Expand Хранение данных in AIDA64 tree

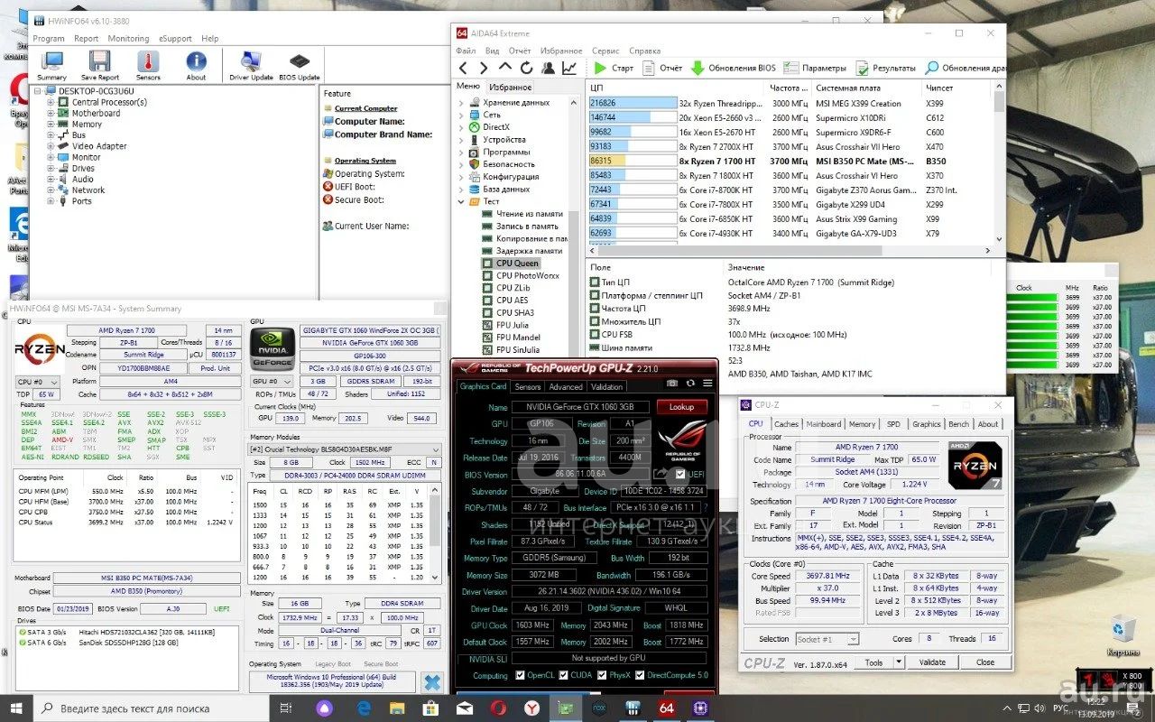(462, 103)
